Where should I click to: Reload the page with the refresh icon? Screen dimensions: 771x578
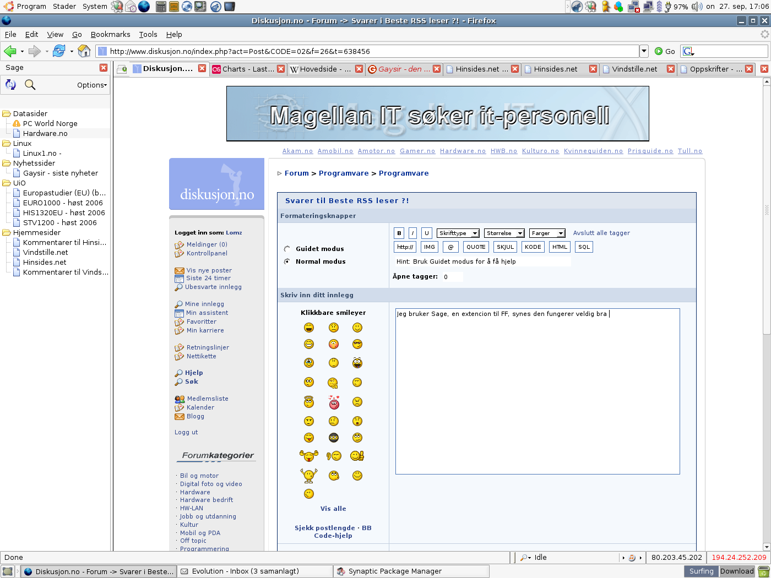point(59,51)
